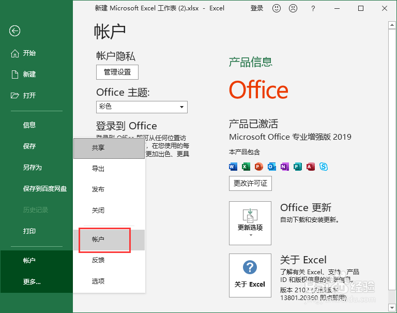Click the vertical scrollbar thumb

pyautogui.click(x=392, y=159)
